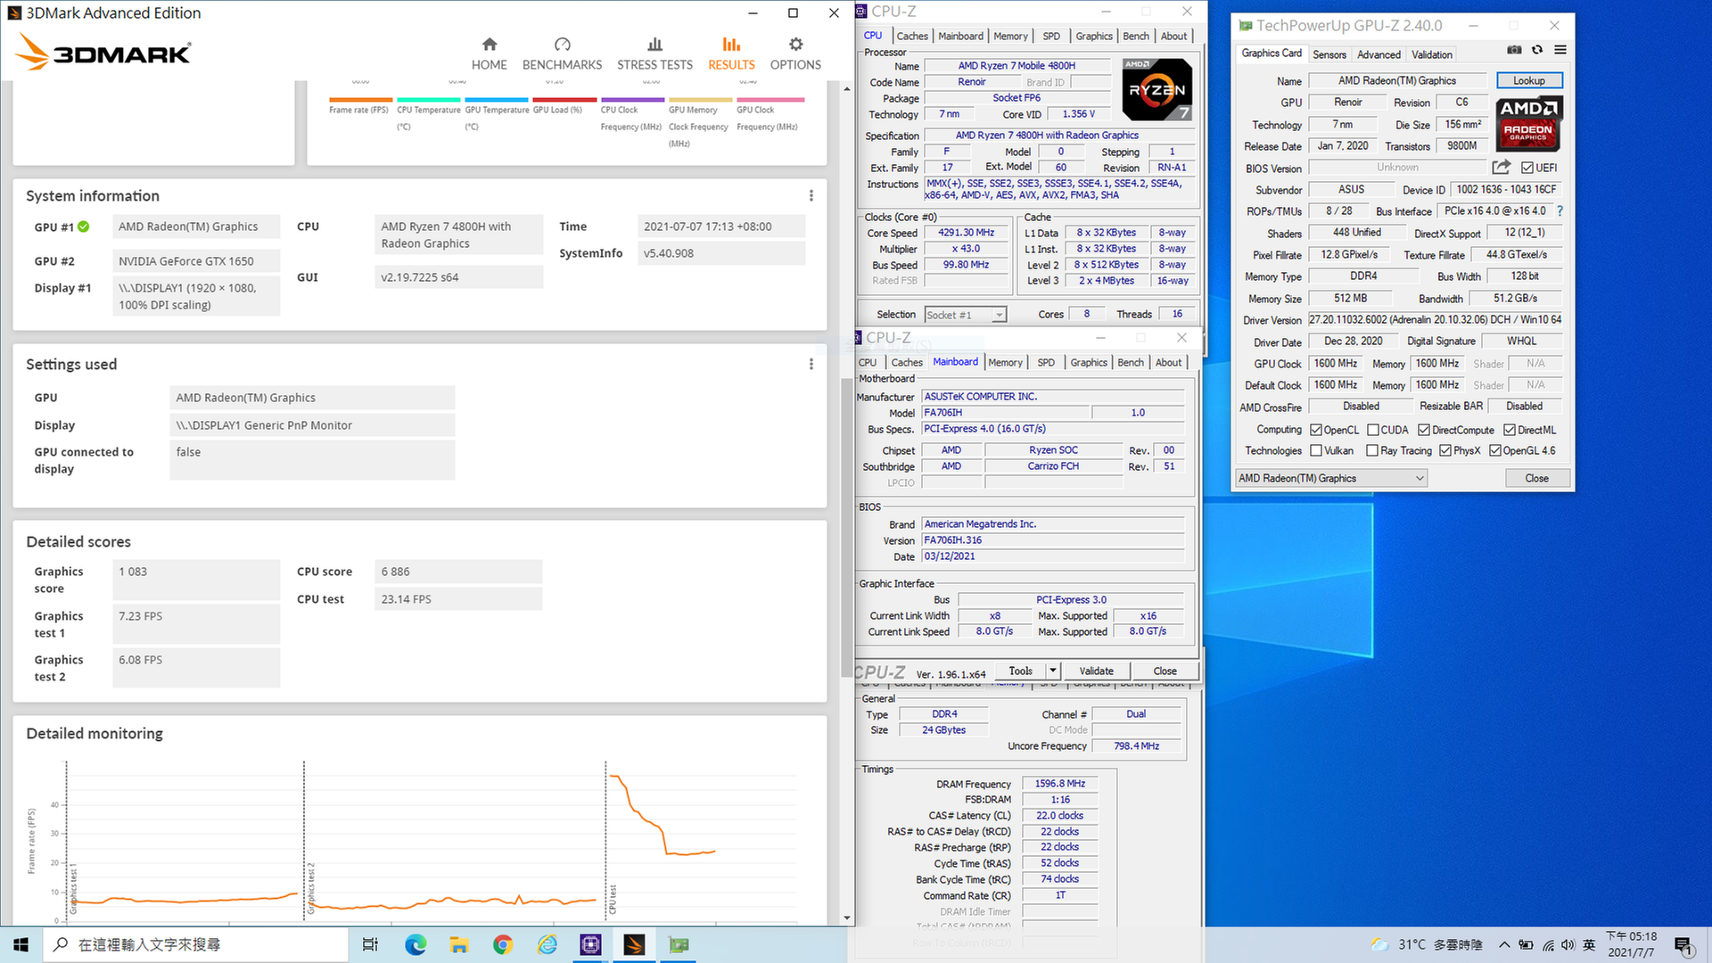Open GPU selection dropdown in GPU-Z
Image resolution: width=1712 pixels, height=963 pixels.
point(1331,478)
